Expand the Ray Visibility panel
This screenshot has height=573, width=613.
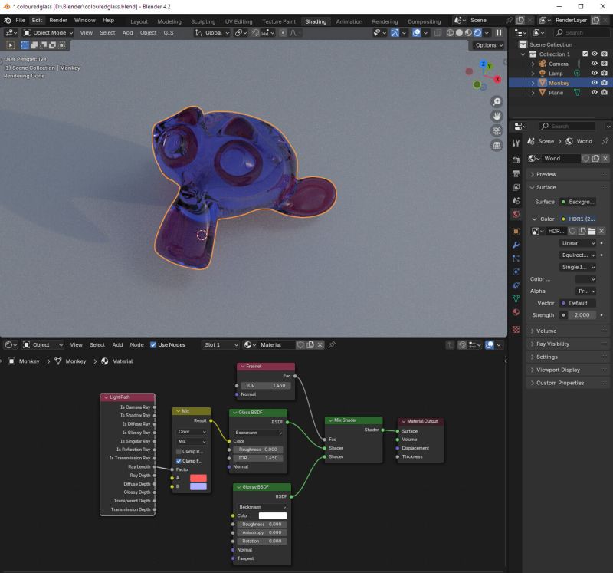pyautogui.click(x=567, y=344)
